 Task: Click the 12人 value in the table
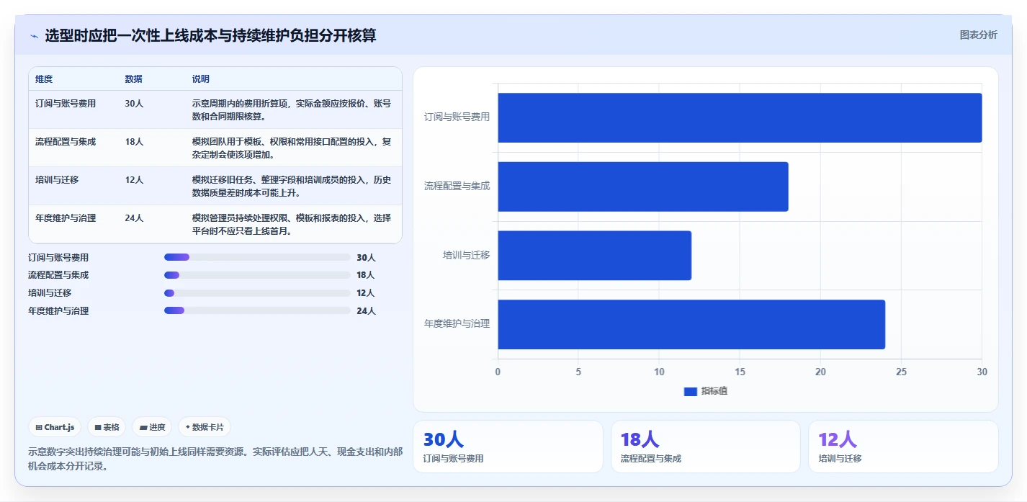(x=134, y=180)
